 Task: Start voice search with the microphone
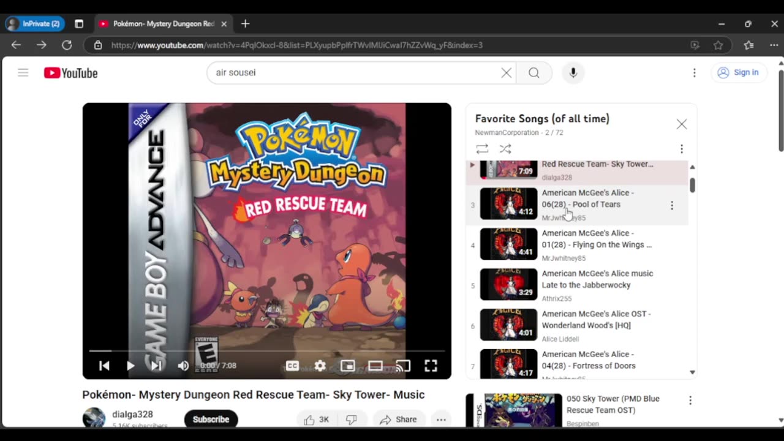tap(573, 73)
